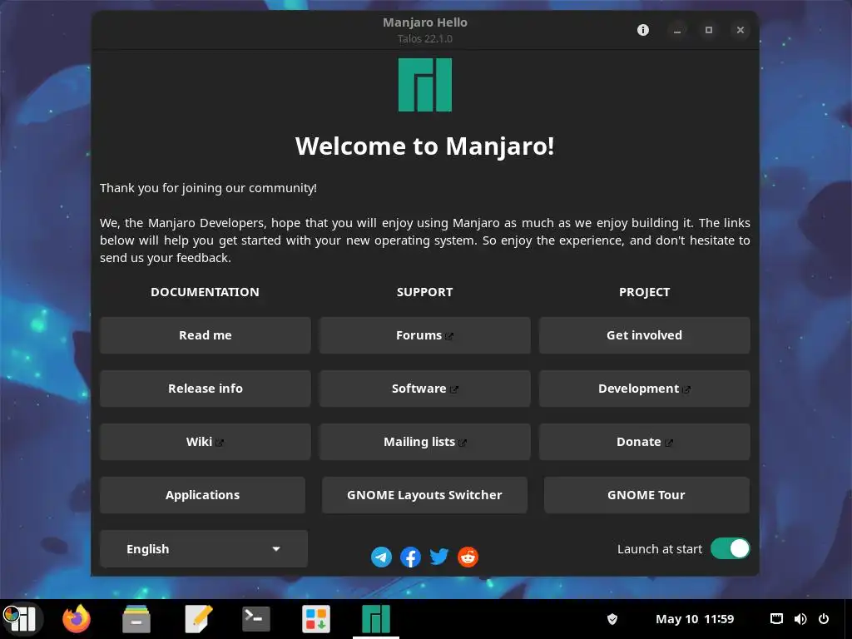Open the Development link button

pyautogui.click(x=645, y=389)
